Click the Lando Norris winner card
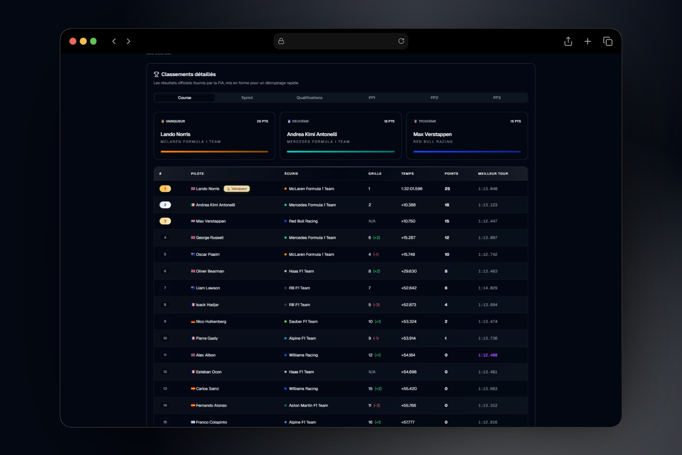The width and height of the screenshot is (682, 455). point(214,136)
